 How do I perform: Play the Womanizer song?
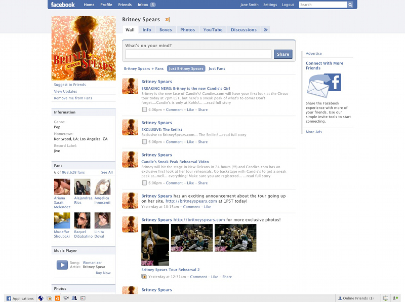62,265
